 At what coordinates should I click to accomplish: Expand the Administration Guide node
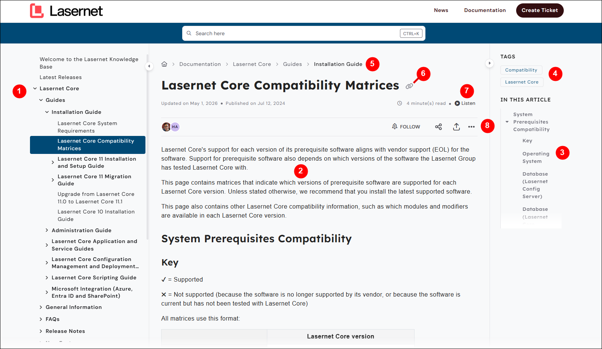click(47, 230)
